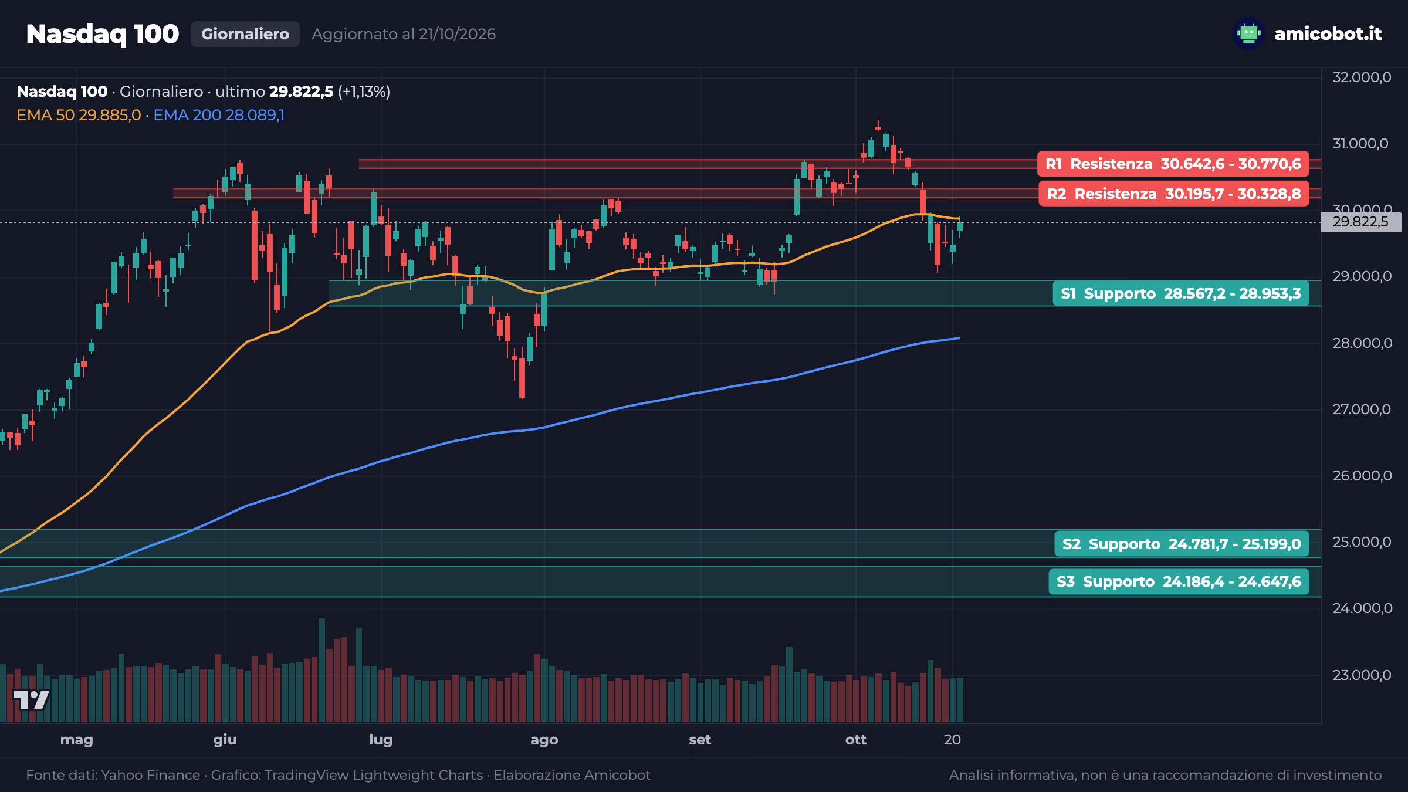Click the R1 Resistenza 30.642,6 - 30.770,6 label

point(1173,164)
